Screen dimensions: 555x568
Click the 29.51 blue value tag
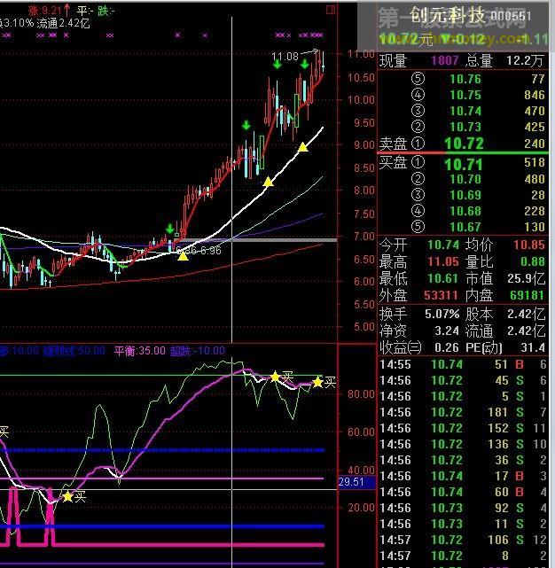[x=352, y=481]
